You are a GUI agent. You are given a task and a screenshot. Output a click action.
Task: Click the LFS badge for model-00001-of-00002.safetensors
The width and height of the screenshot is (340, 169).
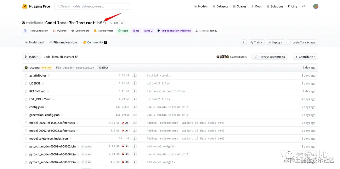point(125,123)
